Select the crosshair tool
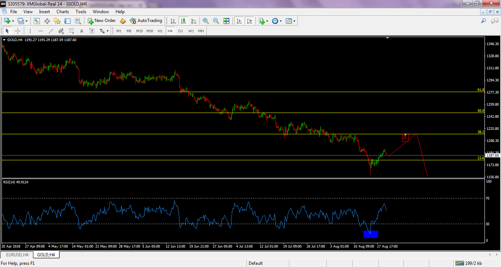Viewport: 501px width, 267px height. (18, 31)
